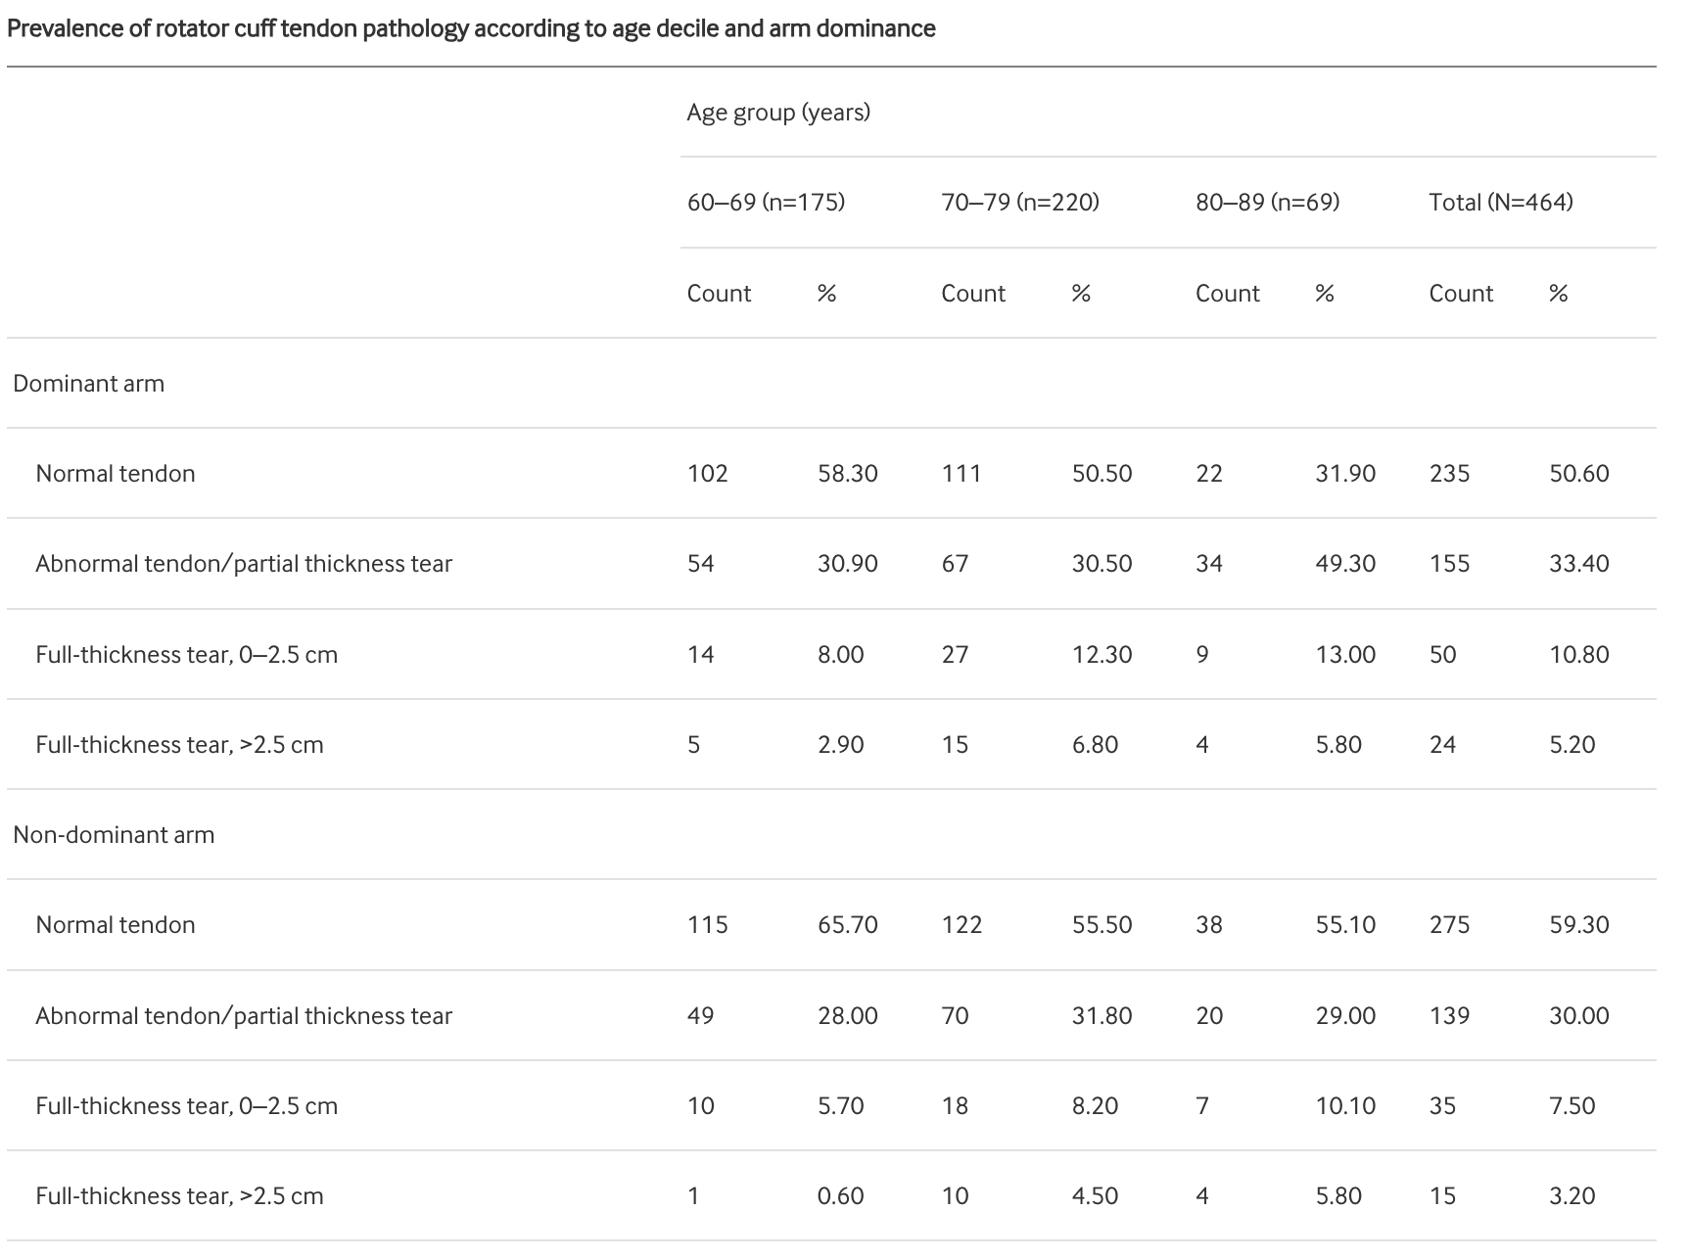Viewport: 1688px width, 1257px height.
Task: Click Dominant arm 'Full-thickness tear, 0–2.5 cm' label
Action: pyautogui.click(x=186, y=655)
